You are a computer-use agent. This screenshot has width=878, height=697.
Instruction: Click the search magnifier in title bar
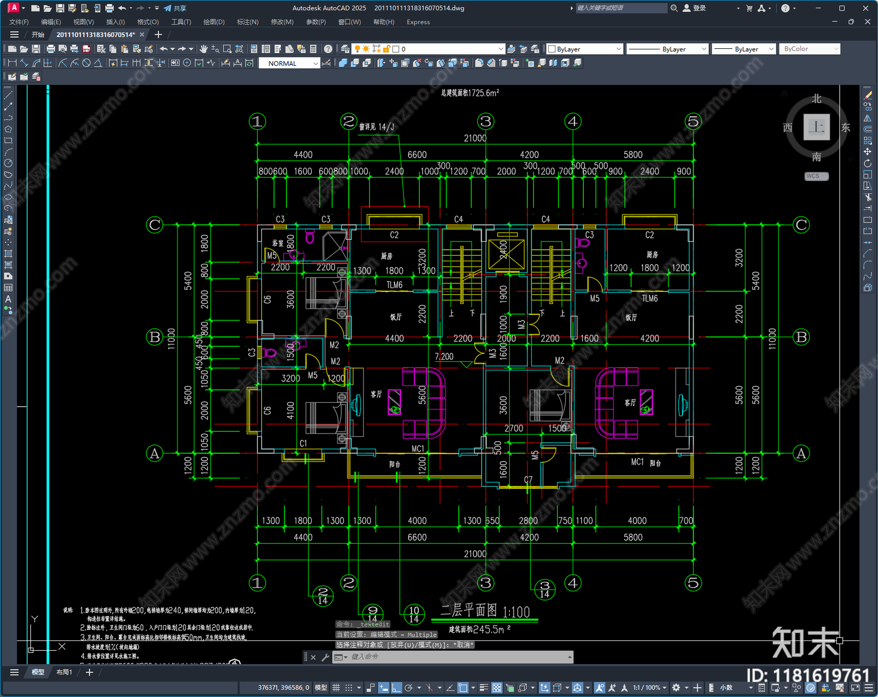[674, 8]
